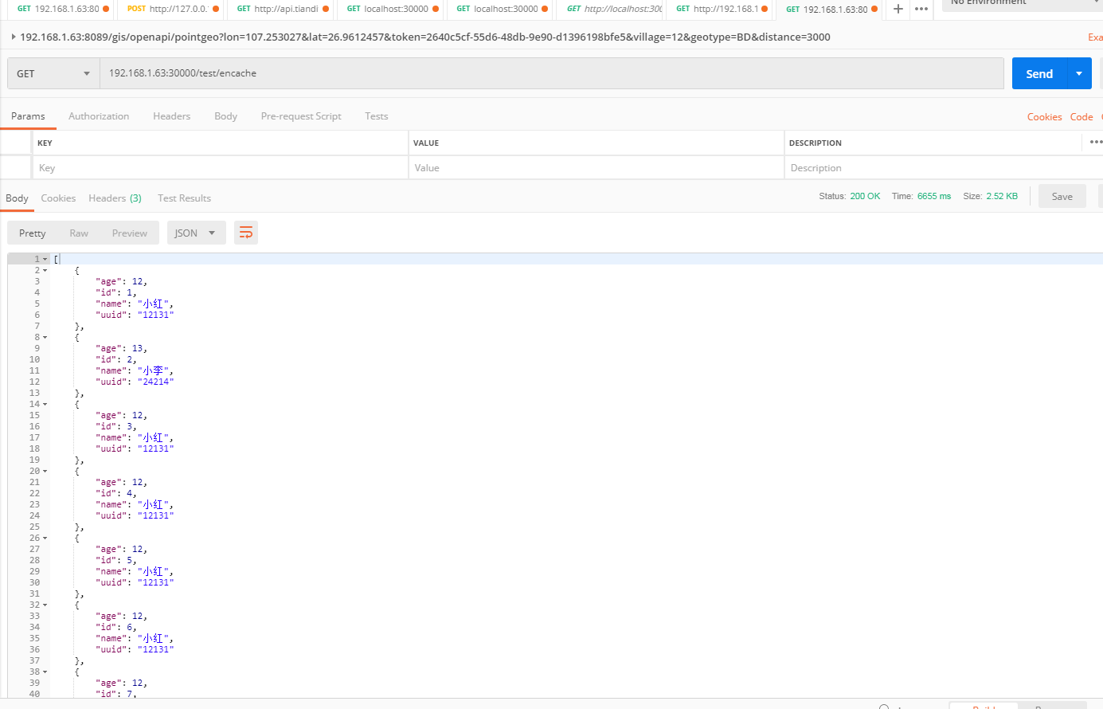The height and width of the screenshot is (709, 1103).
Task: Open the params table column options dots
Action: pos(1096,142)
